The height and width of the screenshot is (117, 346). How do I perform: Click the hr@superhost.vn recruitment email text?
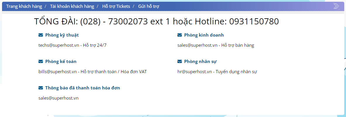pyautogui.click(x=194, y=72)
